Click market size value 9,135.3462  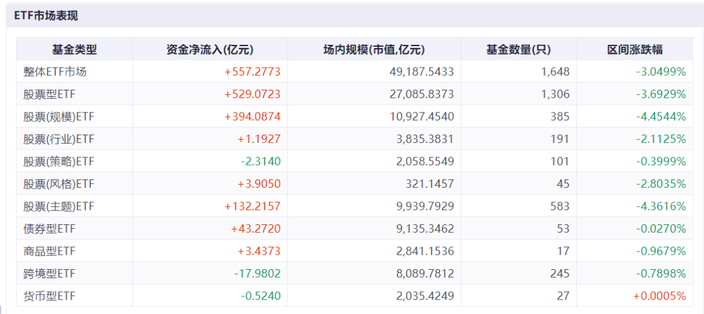425,229
